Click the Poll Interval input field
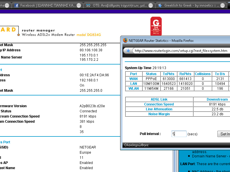The image size is (230, 172). (179, 134)
